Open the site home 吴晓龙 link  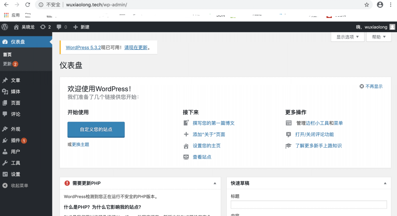pos(24,27)
